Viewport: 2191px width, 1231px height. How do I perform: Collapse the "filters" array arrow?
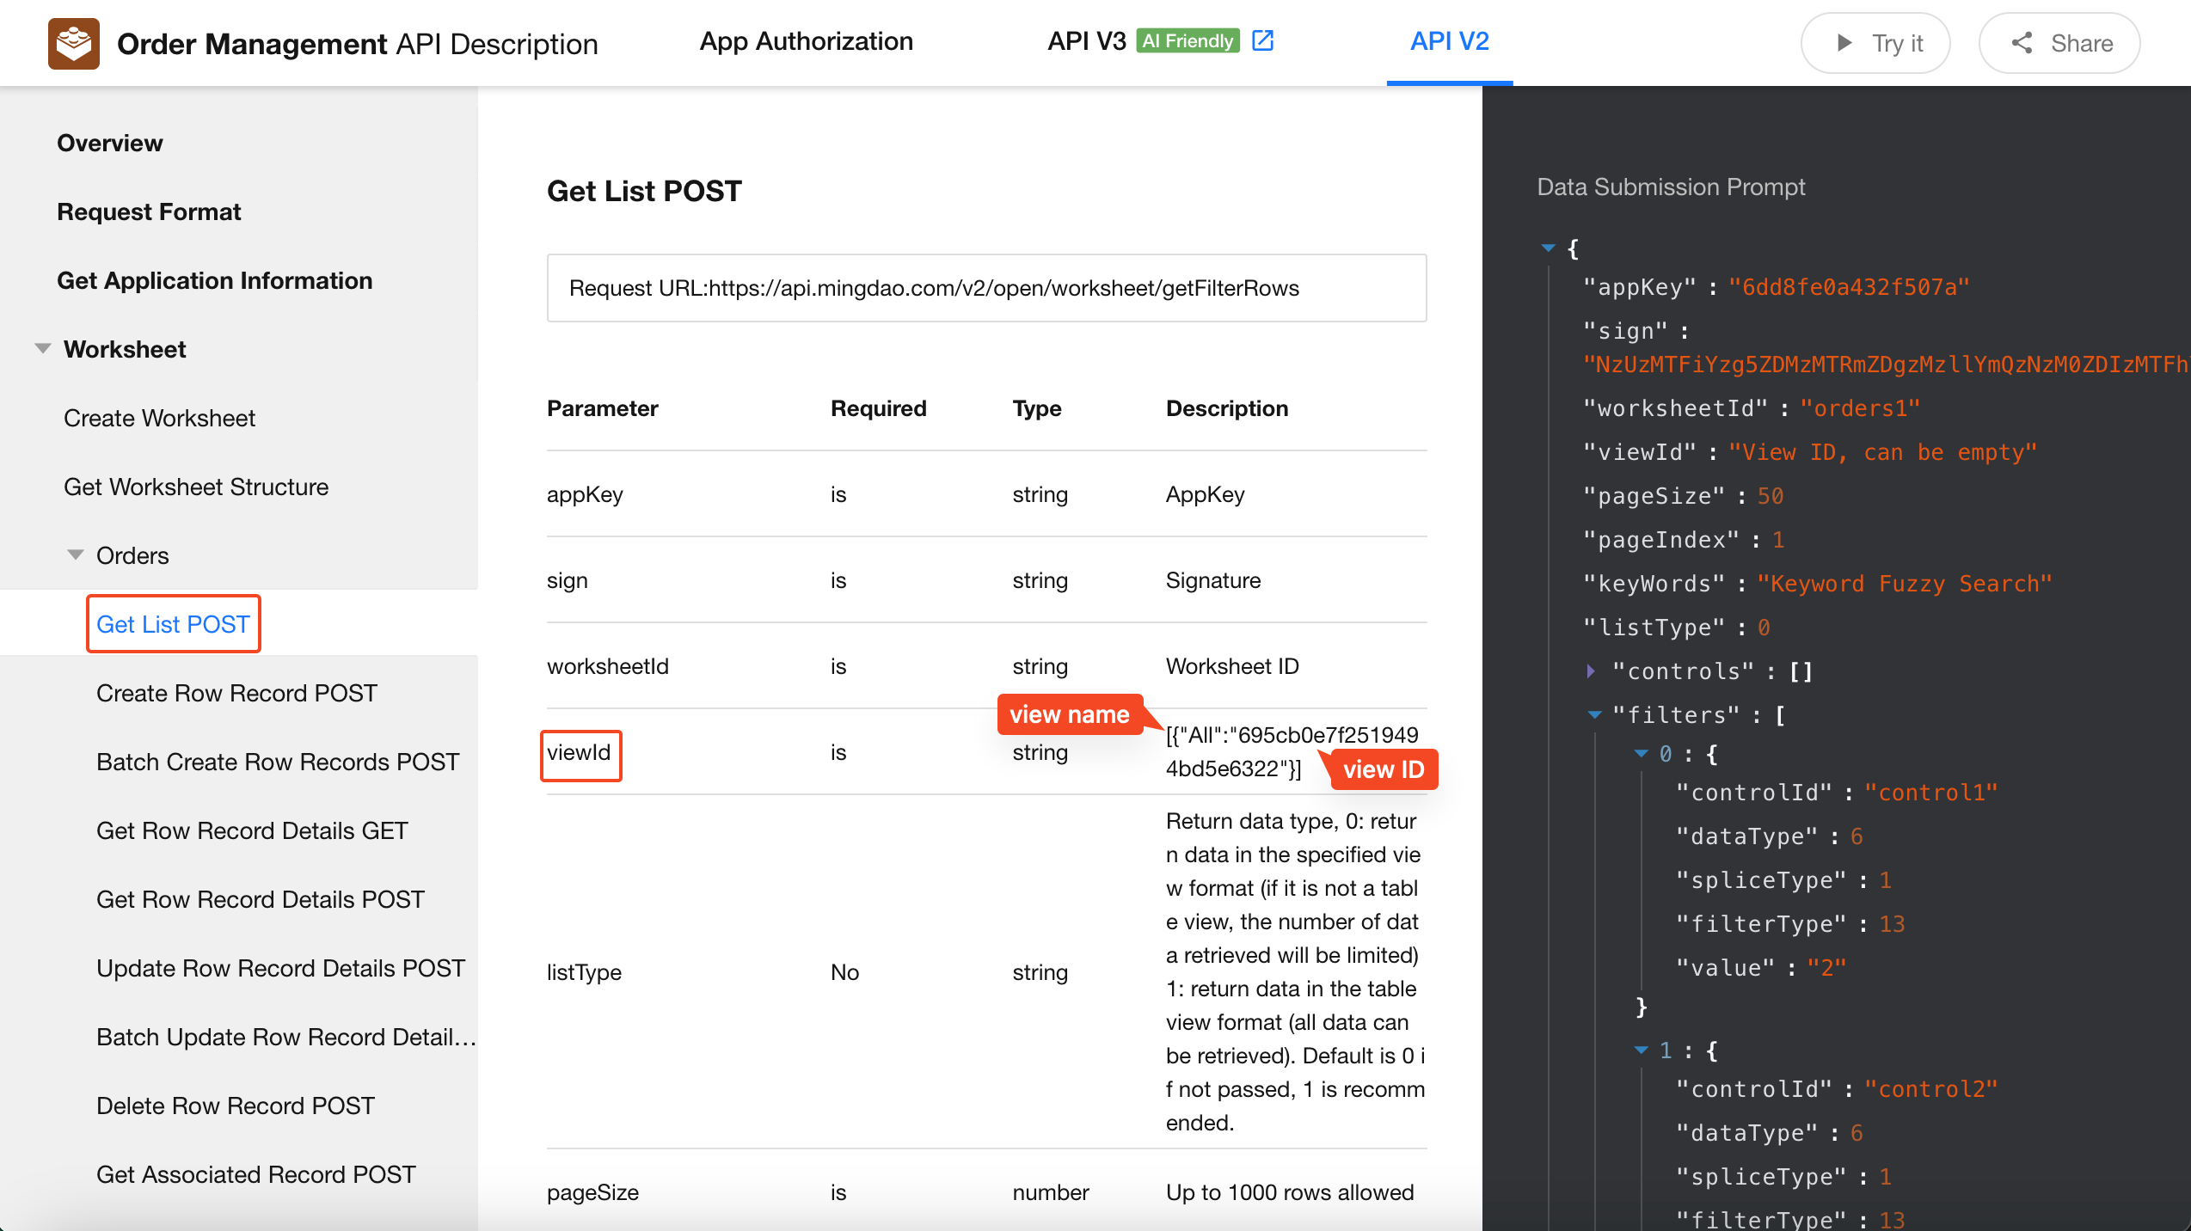[x=1594, y=714]
